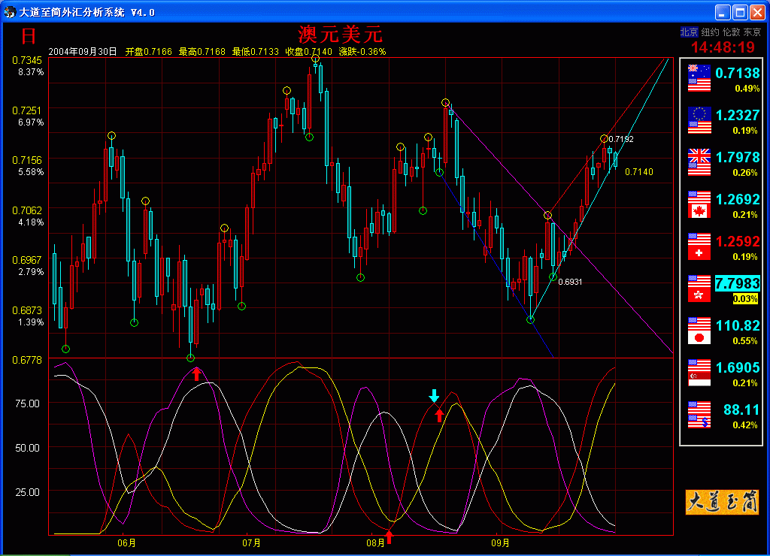Switch clock to 纽约 timezone
The height and width of the screenshot is (556, 770).
(710, 32)
